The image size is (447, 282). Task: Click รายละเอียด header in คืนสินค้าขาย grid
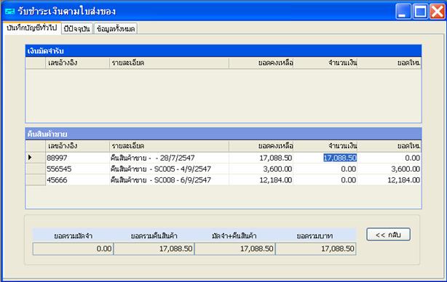pyautogui.click(x=169, y=146)
